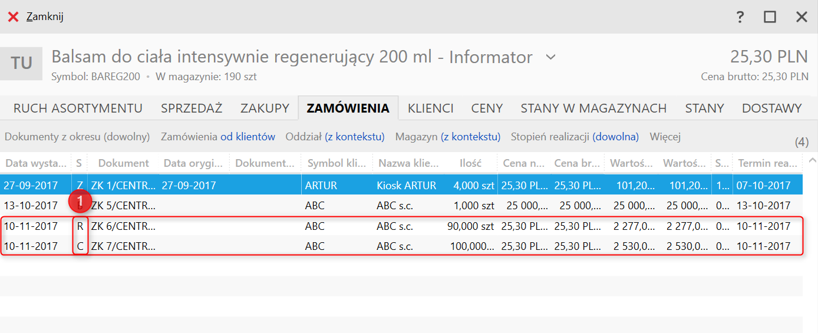This screenshot has height=333, width=818.
Task: Expand the Informator title dropdown chevron
Action: click(550, 57)
